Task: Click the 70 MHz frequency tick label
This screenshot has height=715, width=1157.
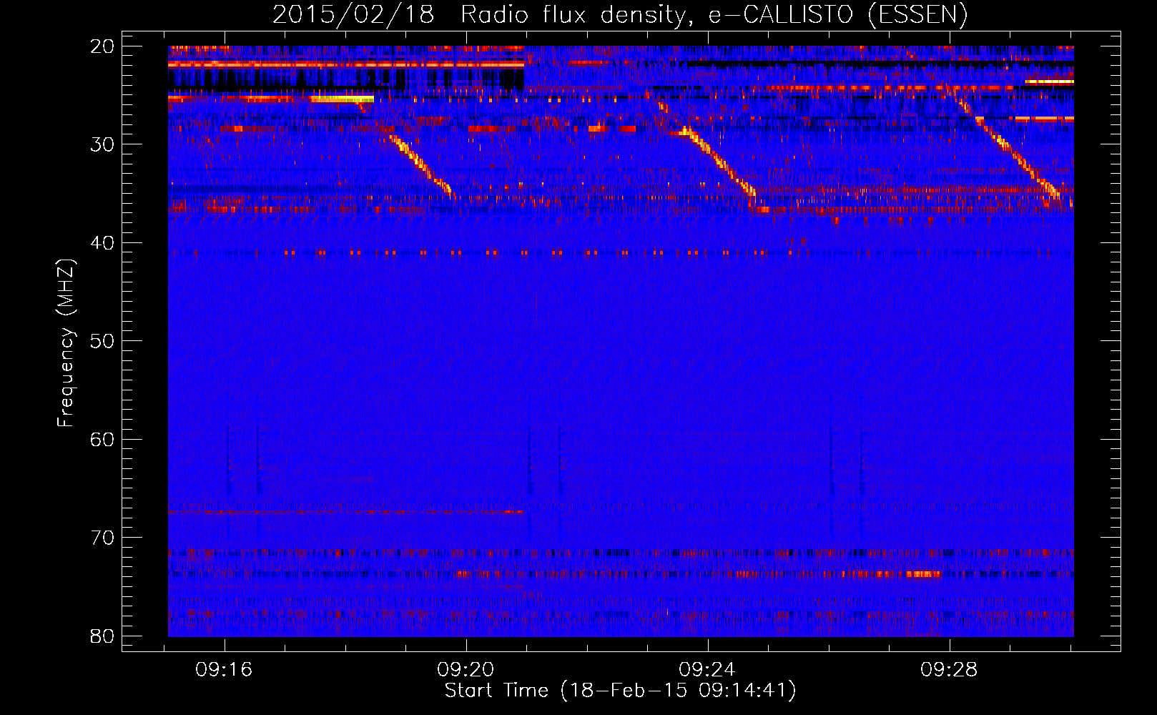Action: tap(102, 538)
